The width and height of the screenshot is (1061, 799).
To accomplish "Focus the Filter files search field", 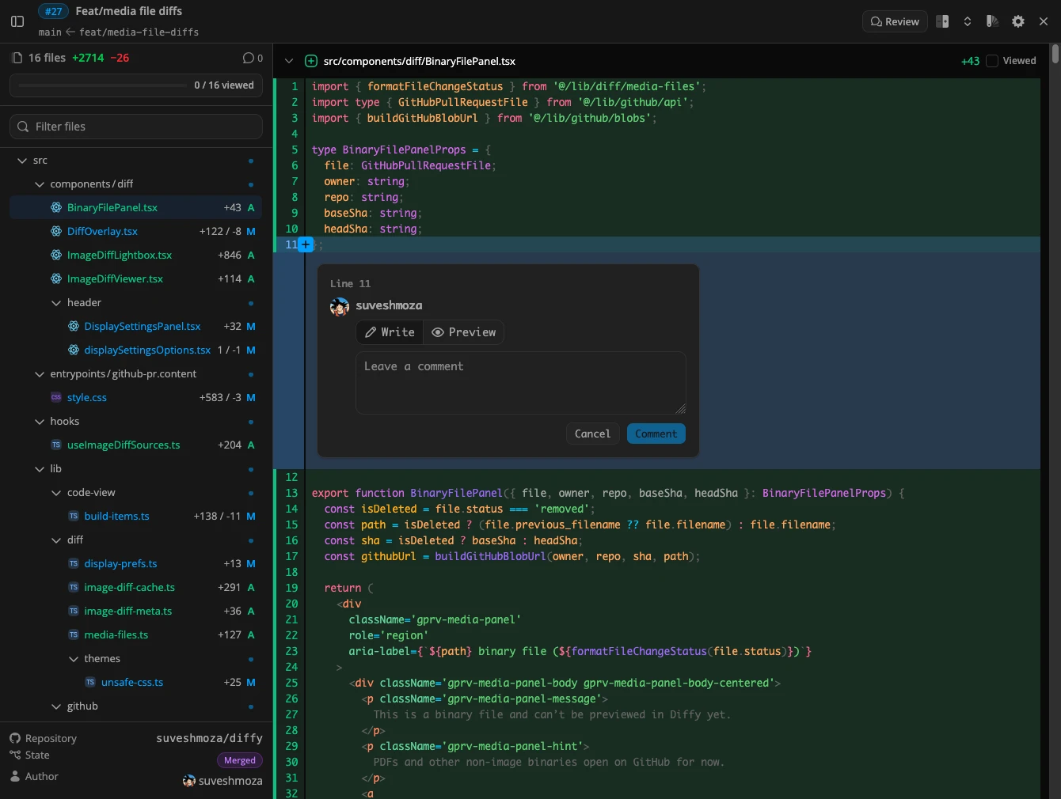I will pyautogui.click(x=136, y=127).
